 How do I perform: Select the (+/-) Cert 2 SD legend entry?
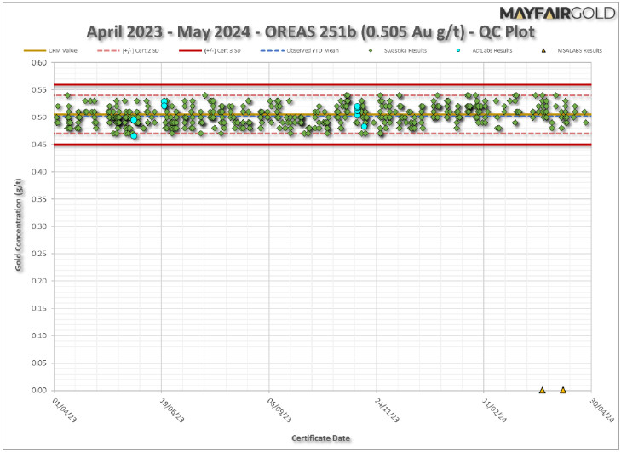(128, 51)
